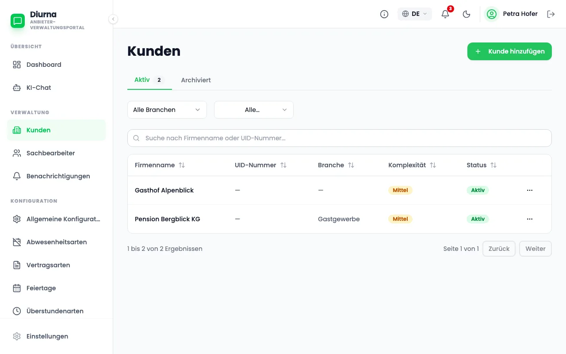Click Kunde hinzufügen button
This screenshot has height=354, width=566.
point(509,51)
